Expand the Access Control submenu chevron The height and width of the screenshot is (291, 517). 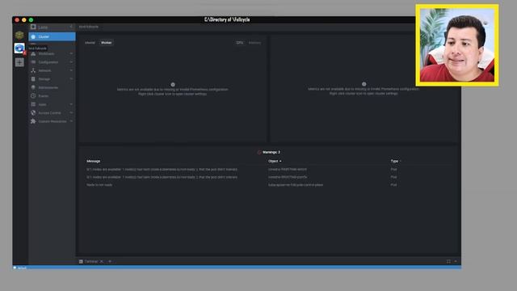71,113
